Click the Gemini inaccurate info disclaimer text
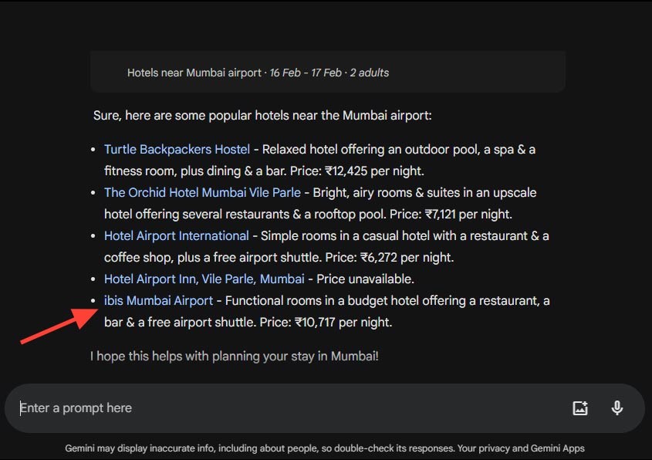652x460 pixels. click(260, 448)
